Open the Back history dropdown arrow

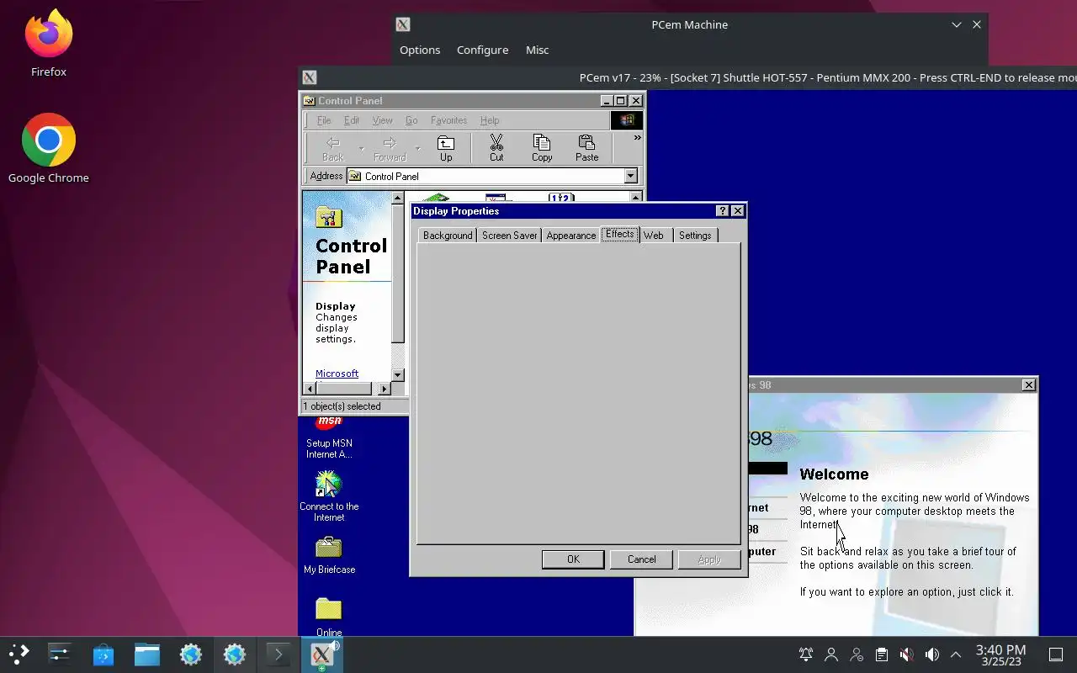[362, 149]
